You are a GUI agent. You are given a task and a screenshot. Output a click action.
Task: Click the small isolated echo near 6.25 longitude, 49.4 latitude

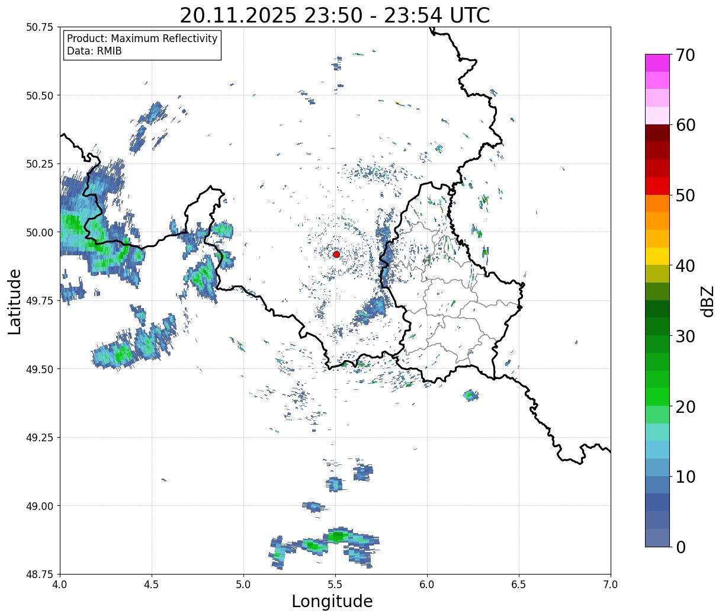(471, 395)
